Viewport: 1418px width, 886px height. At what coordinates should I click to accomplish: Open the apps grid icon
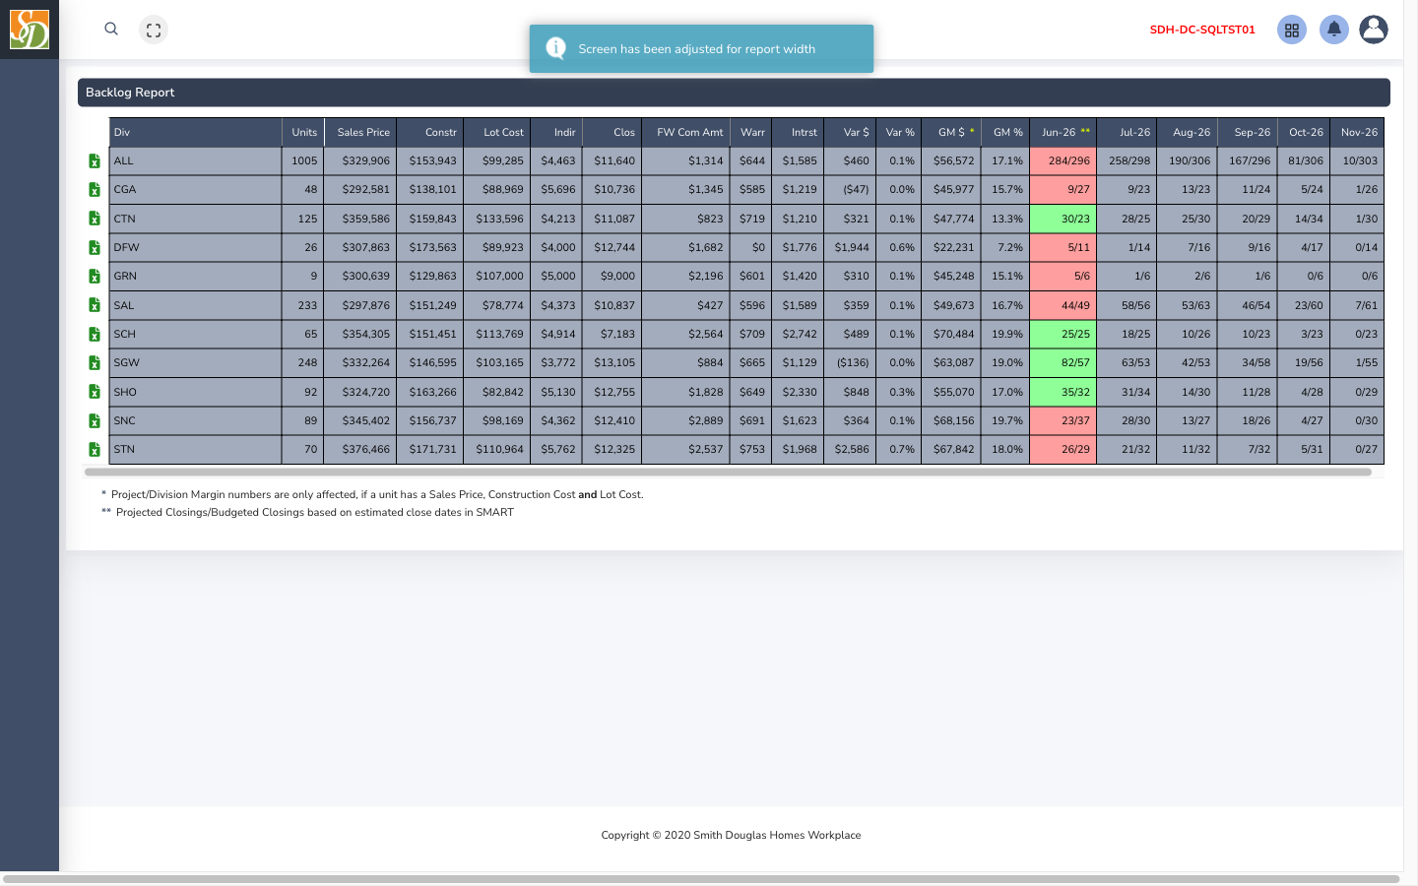1292,30
